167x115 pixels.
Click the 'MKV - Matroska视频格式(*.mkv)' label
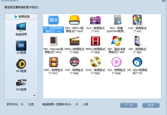[x=53, y=51]
